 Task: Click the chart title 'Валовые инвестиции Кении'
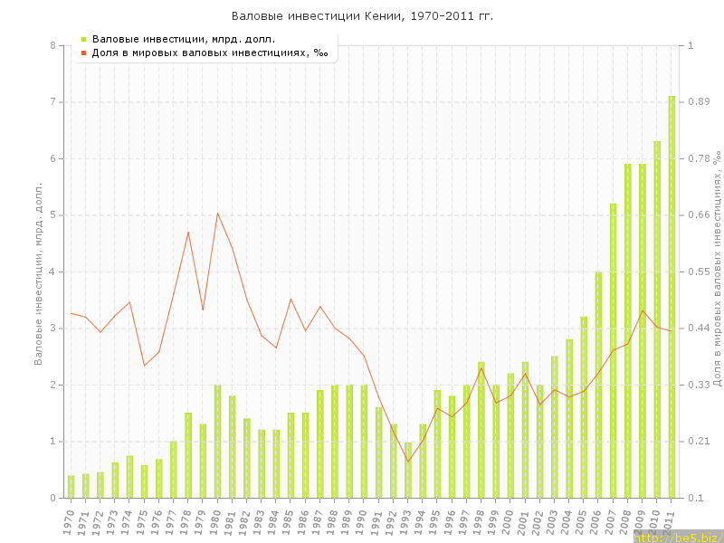click(x=362, y=16)
